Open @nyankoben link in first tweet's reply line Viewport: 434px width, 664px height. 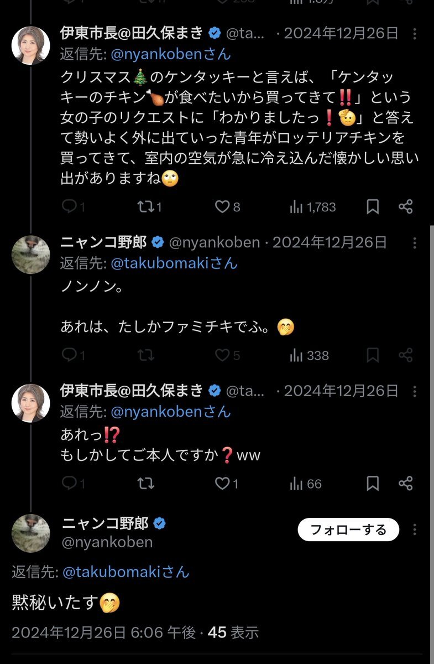coord(169,54)
